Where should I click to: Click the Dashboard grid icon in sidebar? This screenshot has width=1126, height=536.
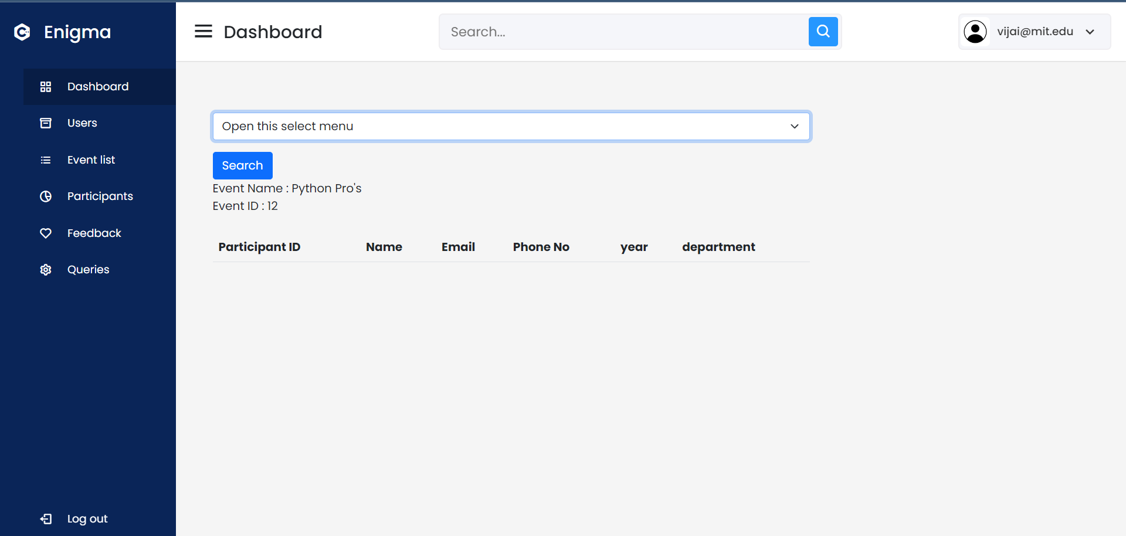(46, 87)
